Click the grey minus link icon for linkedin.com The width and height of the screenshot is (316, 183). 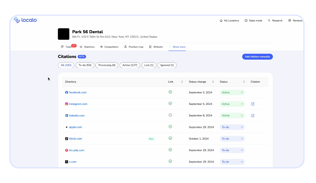[170, 115]
